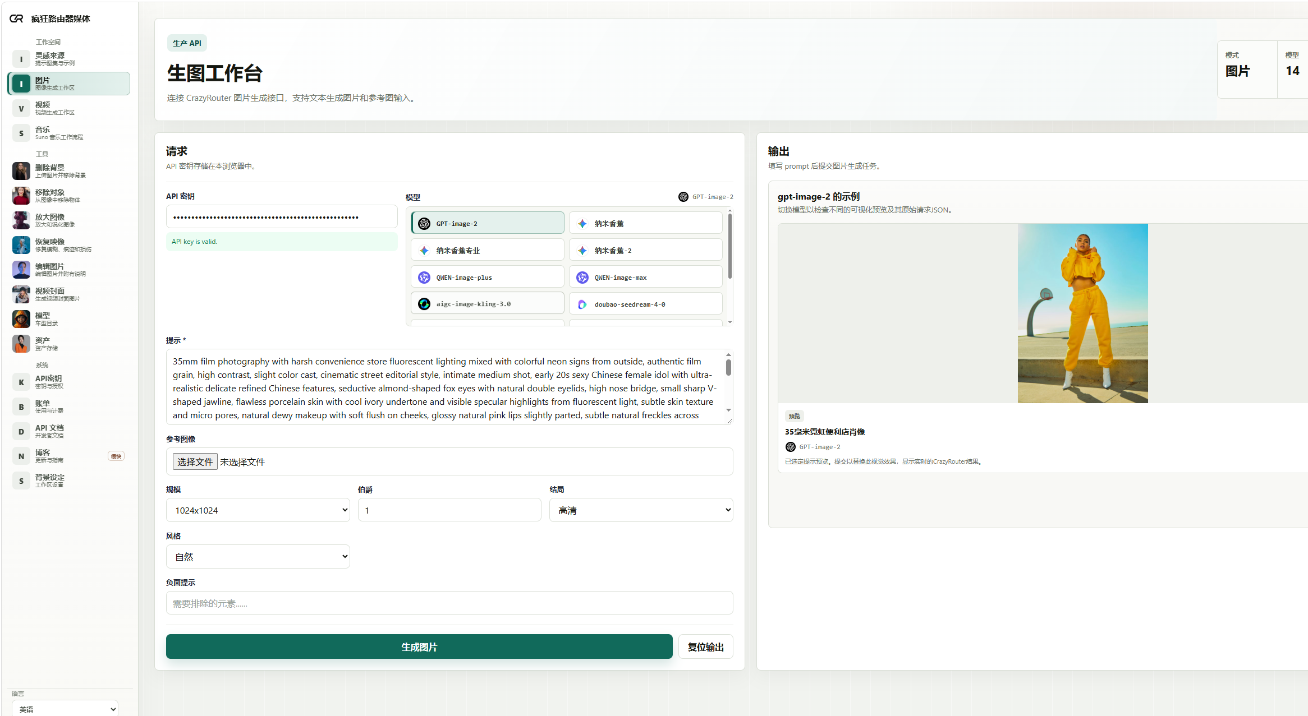Viewport: 1308px width, 716px height.
Task: Open the 音乐 Suno sidebar icon
Action: (x=21, y=133)
